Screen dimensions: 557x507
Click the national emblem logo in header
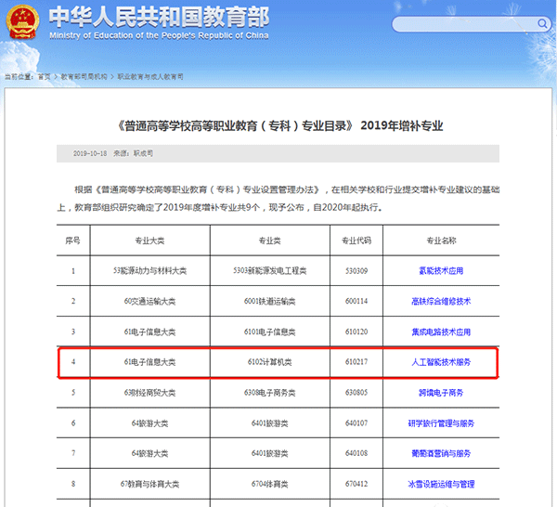pos(20,22)
